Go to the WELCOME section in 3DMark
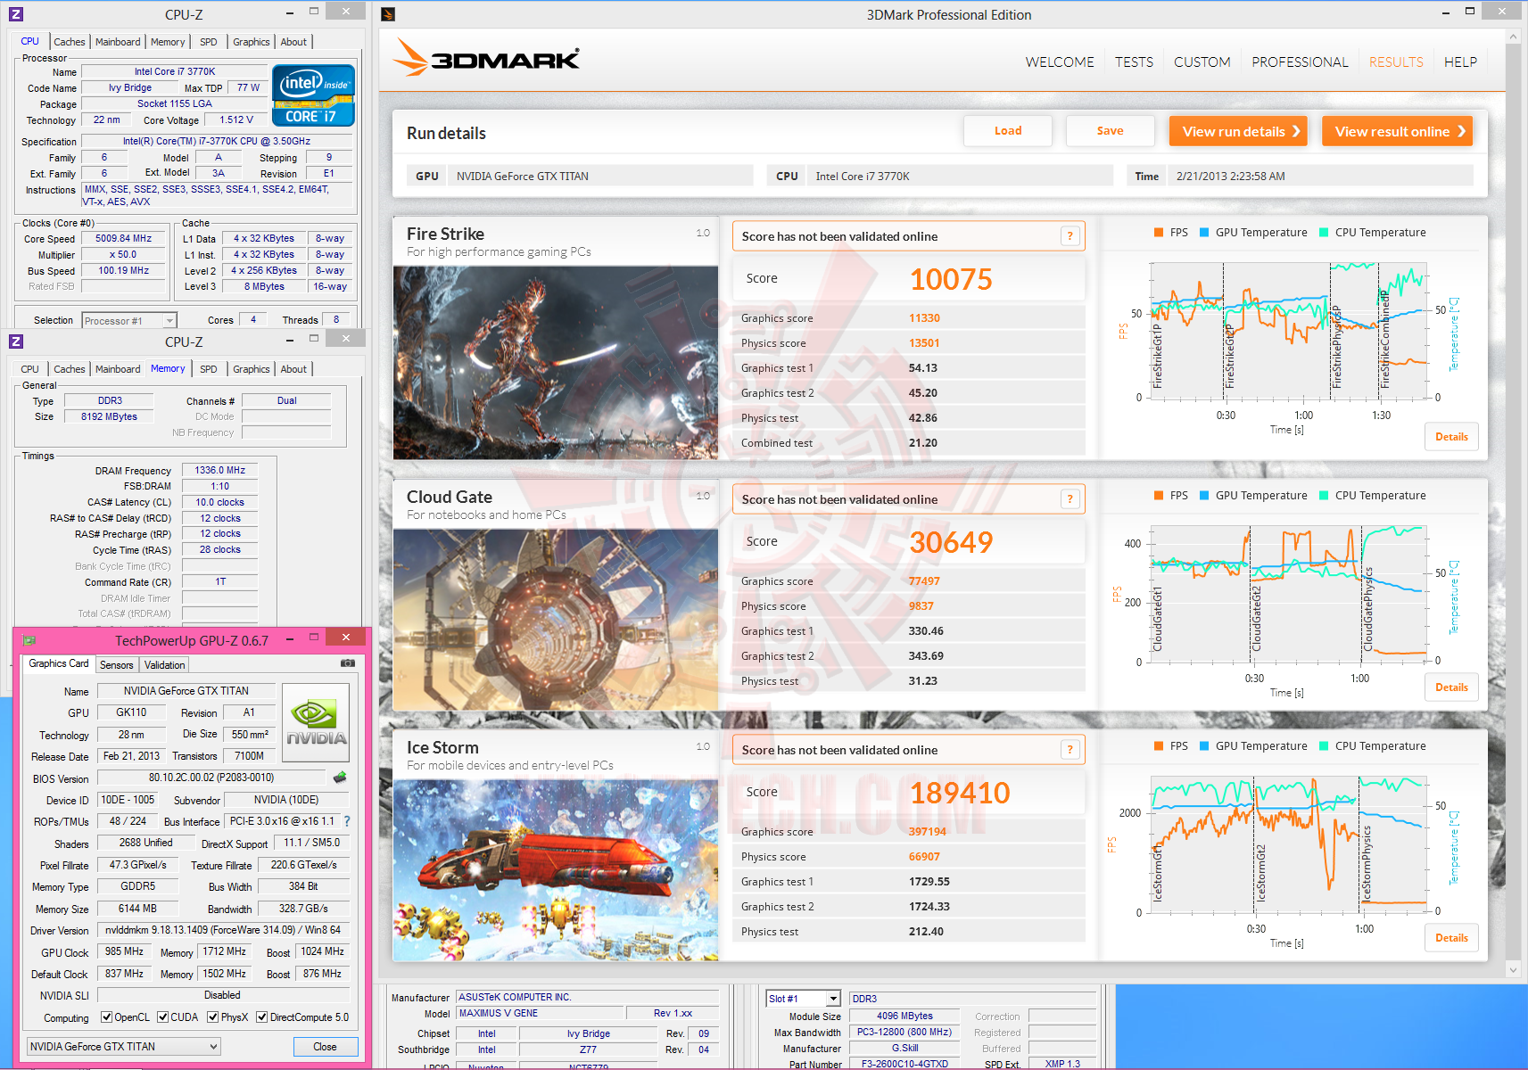This screenshot has height=1070, width=1528. click(x=1060, y=62)
